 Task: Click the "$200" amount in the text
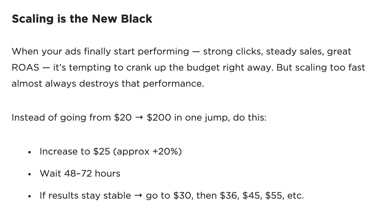(159, 118)
